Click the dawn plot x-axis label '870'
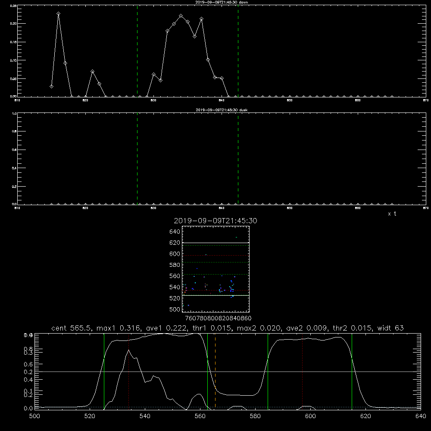Viewport: 431px width, 431px height. 425,100
